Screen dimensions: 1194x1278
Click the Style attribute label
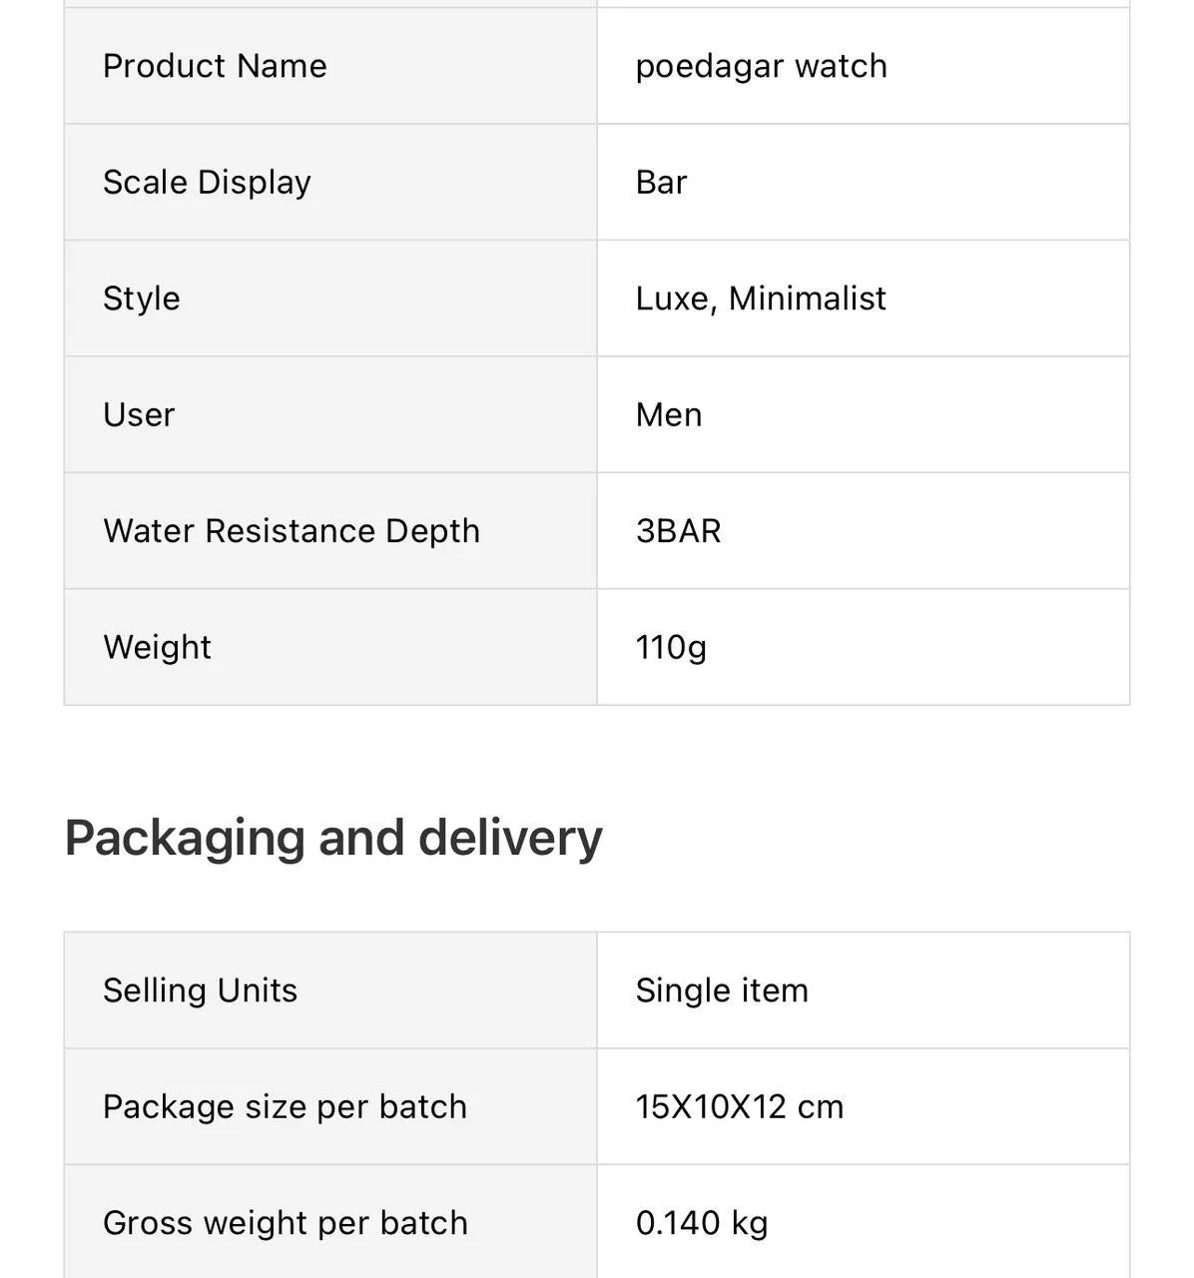click(142, 299)
